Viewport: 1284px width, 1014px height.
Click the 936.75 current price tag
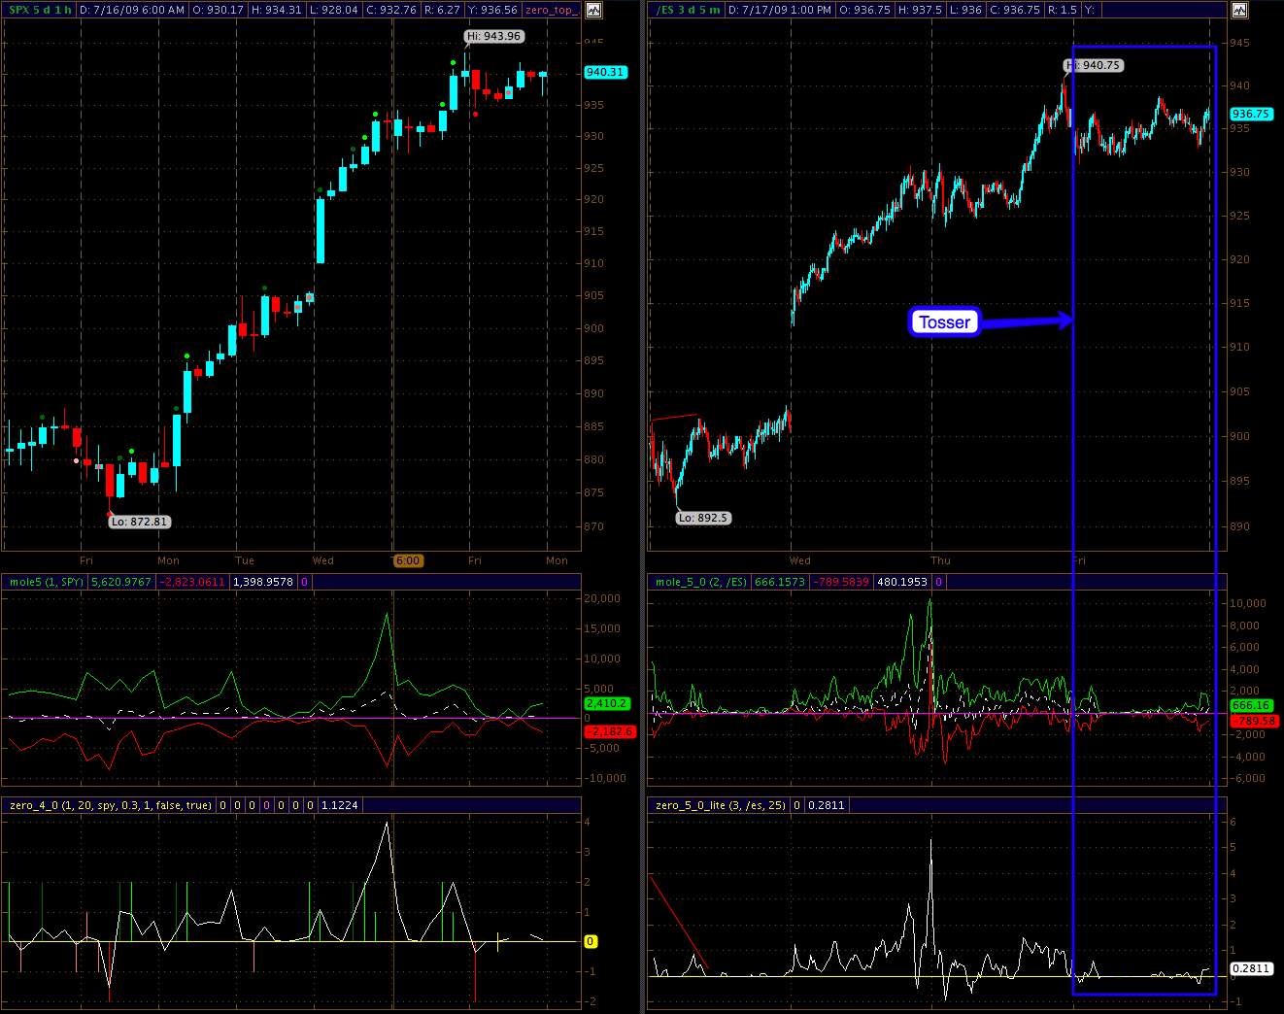pos(1251,114)
